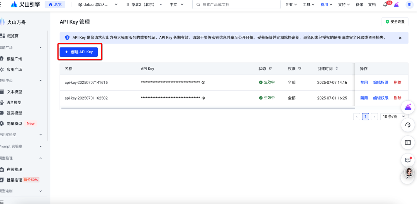This screenshot has width=417, height=204.
Task: Reveal the key for api-key-20250701162502
Action: pos(203,98)
